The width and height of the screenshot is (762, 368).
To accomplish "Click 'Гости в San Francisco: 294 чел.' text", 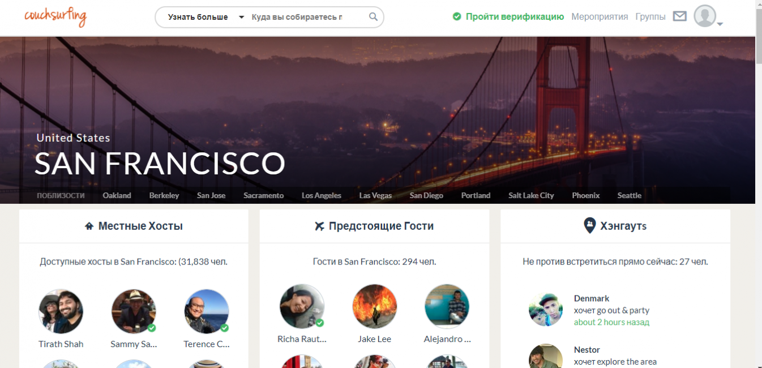I will (374, 262).
